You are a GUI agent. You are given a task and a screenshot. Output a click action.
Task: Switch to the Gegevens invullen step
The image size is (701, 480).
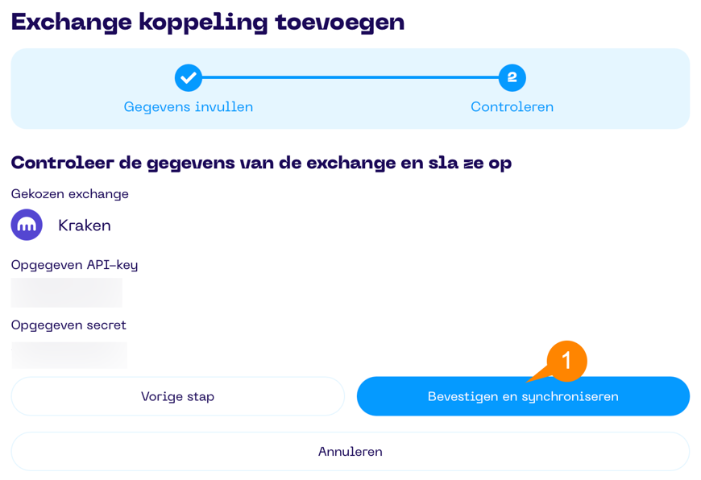pos(188,106)
